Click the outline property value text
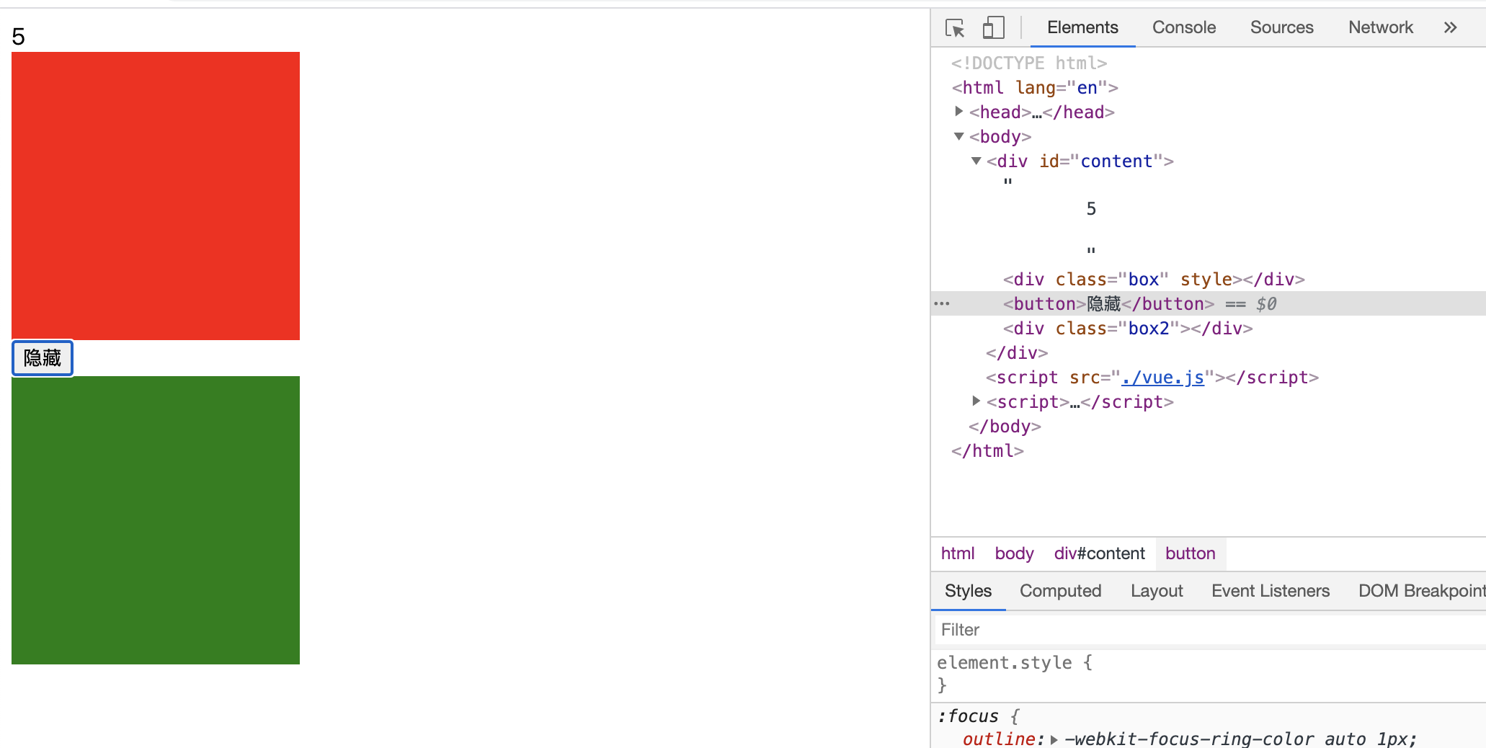 pyautogui.click(x=1240, y=739)
